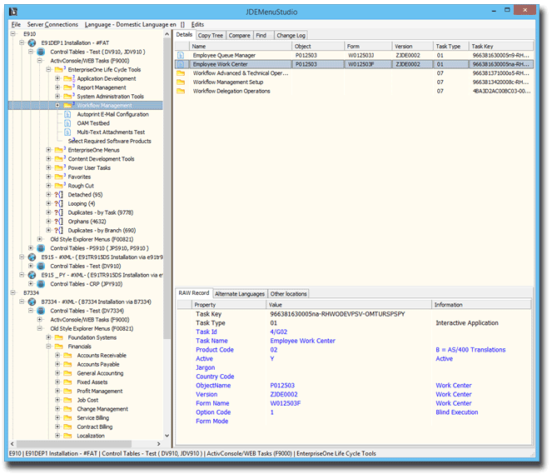Select the Duplicates - by Branch (690) tree item
The image size is (552, 474).
point(102,230)
